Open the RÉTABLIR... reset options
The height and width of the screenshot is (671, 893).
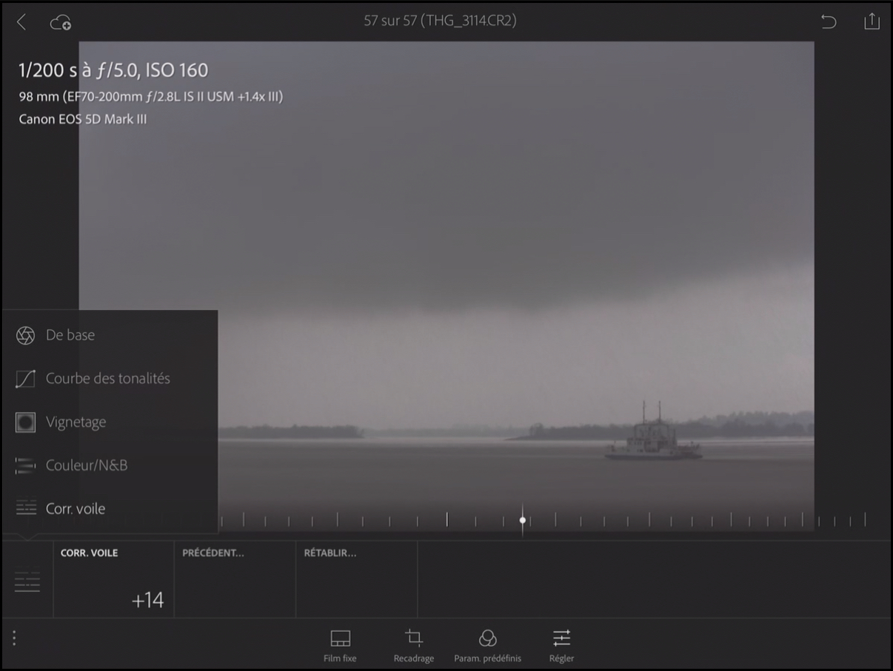tap(357, 579)
